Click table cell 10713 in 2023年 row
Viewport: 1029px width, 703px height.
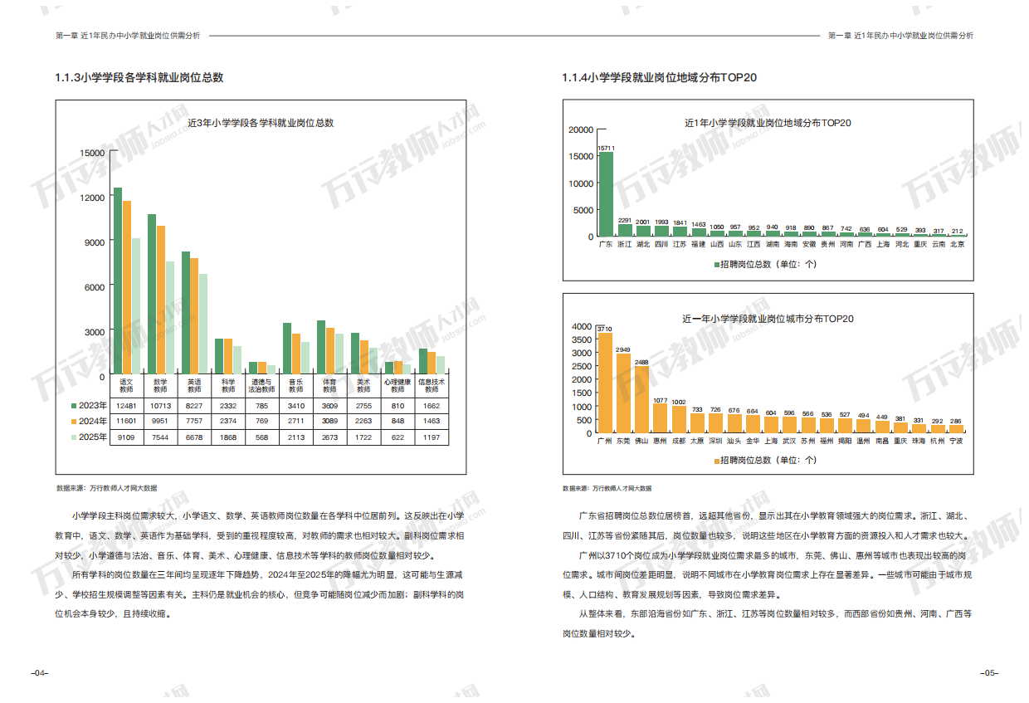(160, 406)
